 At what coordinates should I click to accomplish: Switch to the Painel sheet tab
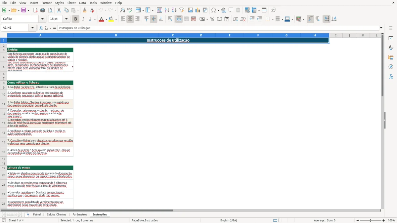[x=37, y=214]
